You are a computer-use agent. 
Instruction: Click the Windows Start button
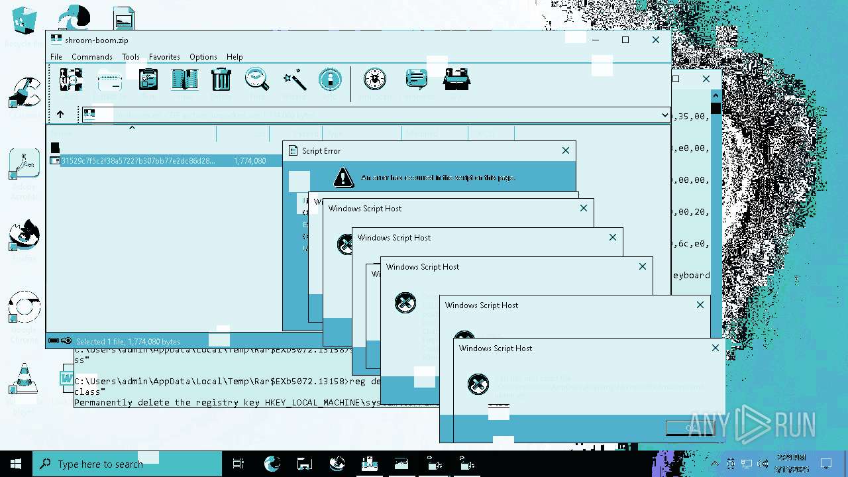pos(16,464)
